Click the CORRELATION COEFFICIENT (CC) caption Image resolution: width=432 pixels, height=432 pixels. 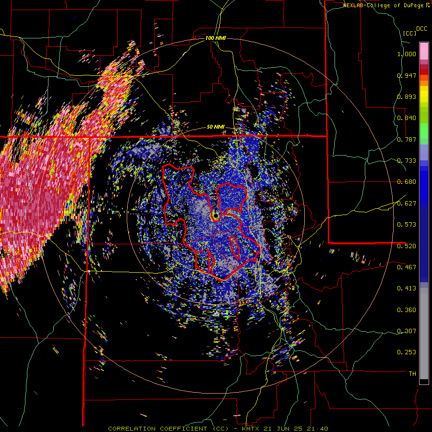coord(168,429)
